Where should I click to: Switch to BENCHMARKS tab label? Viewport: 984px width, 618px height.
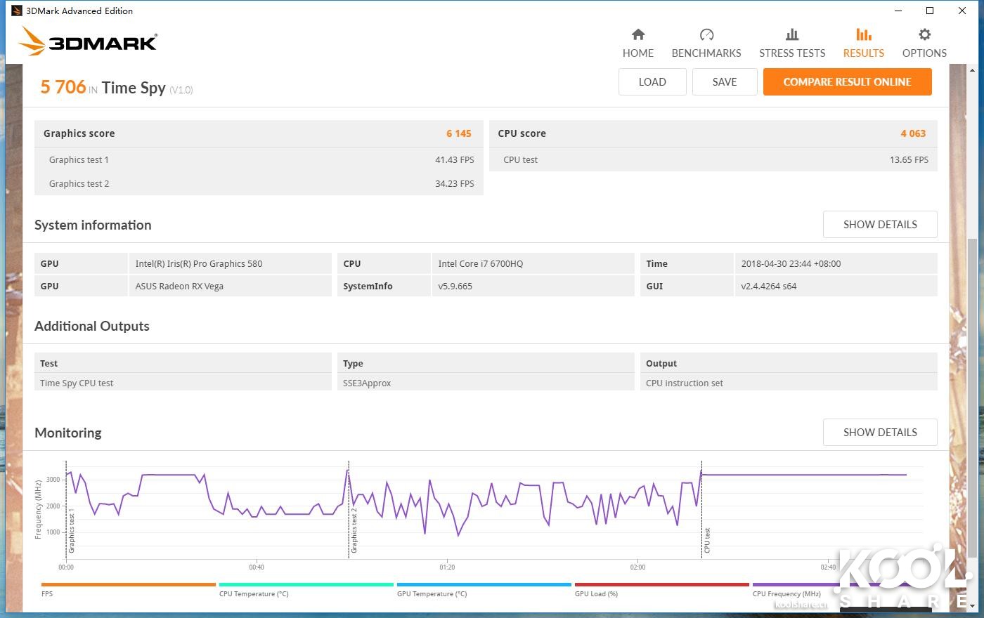coord(706,53)
